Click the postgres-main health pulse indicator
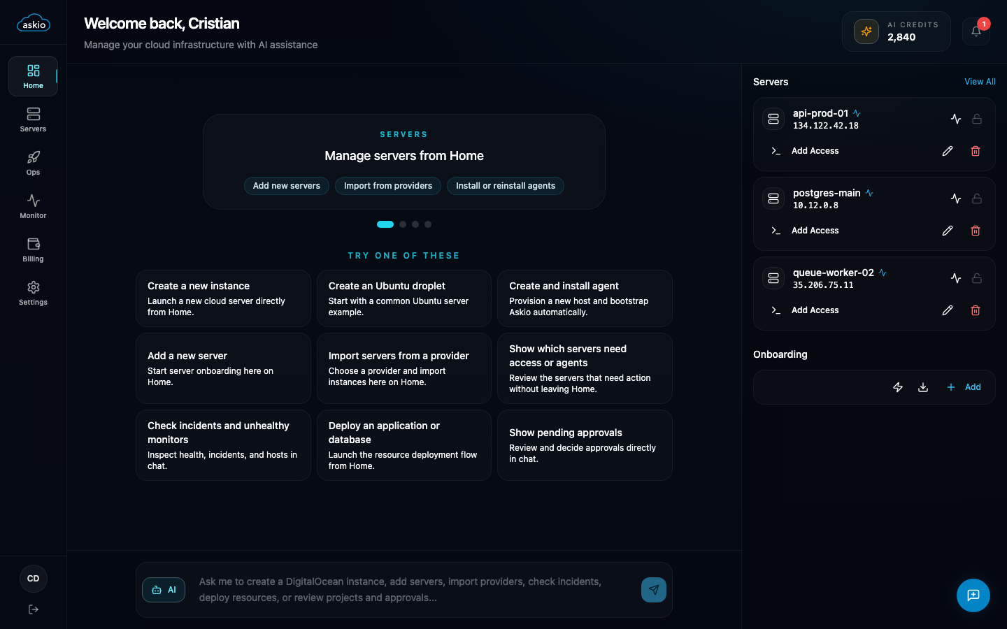This screenshot has height=629, width=1007. pos(869,193)
